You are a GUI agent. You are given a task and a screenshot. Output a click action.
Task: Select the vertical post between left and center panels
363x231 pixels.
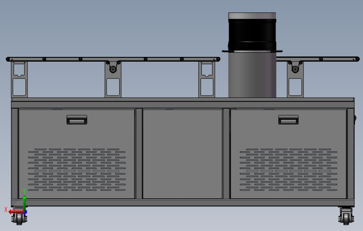(139, 154)
